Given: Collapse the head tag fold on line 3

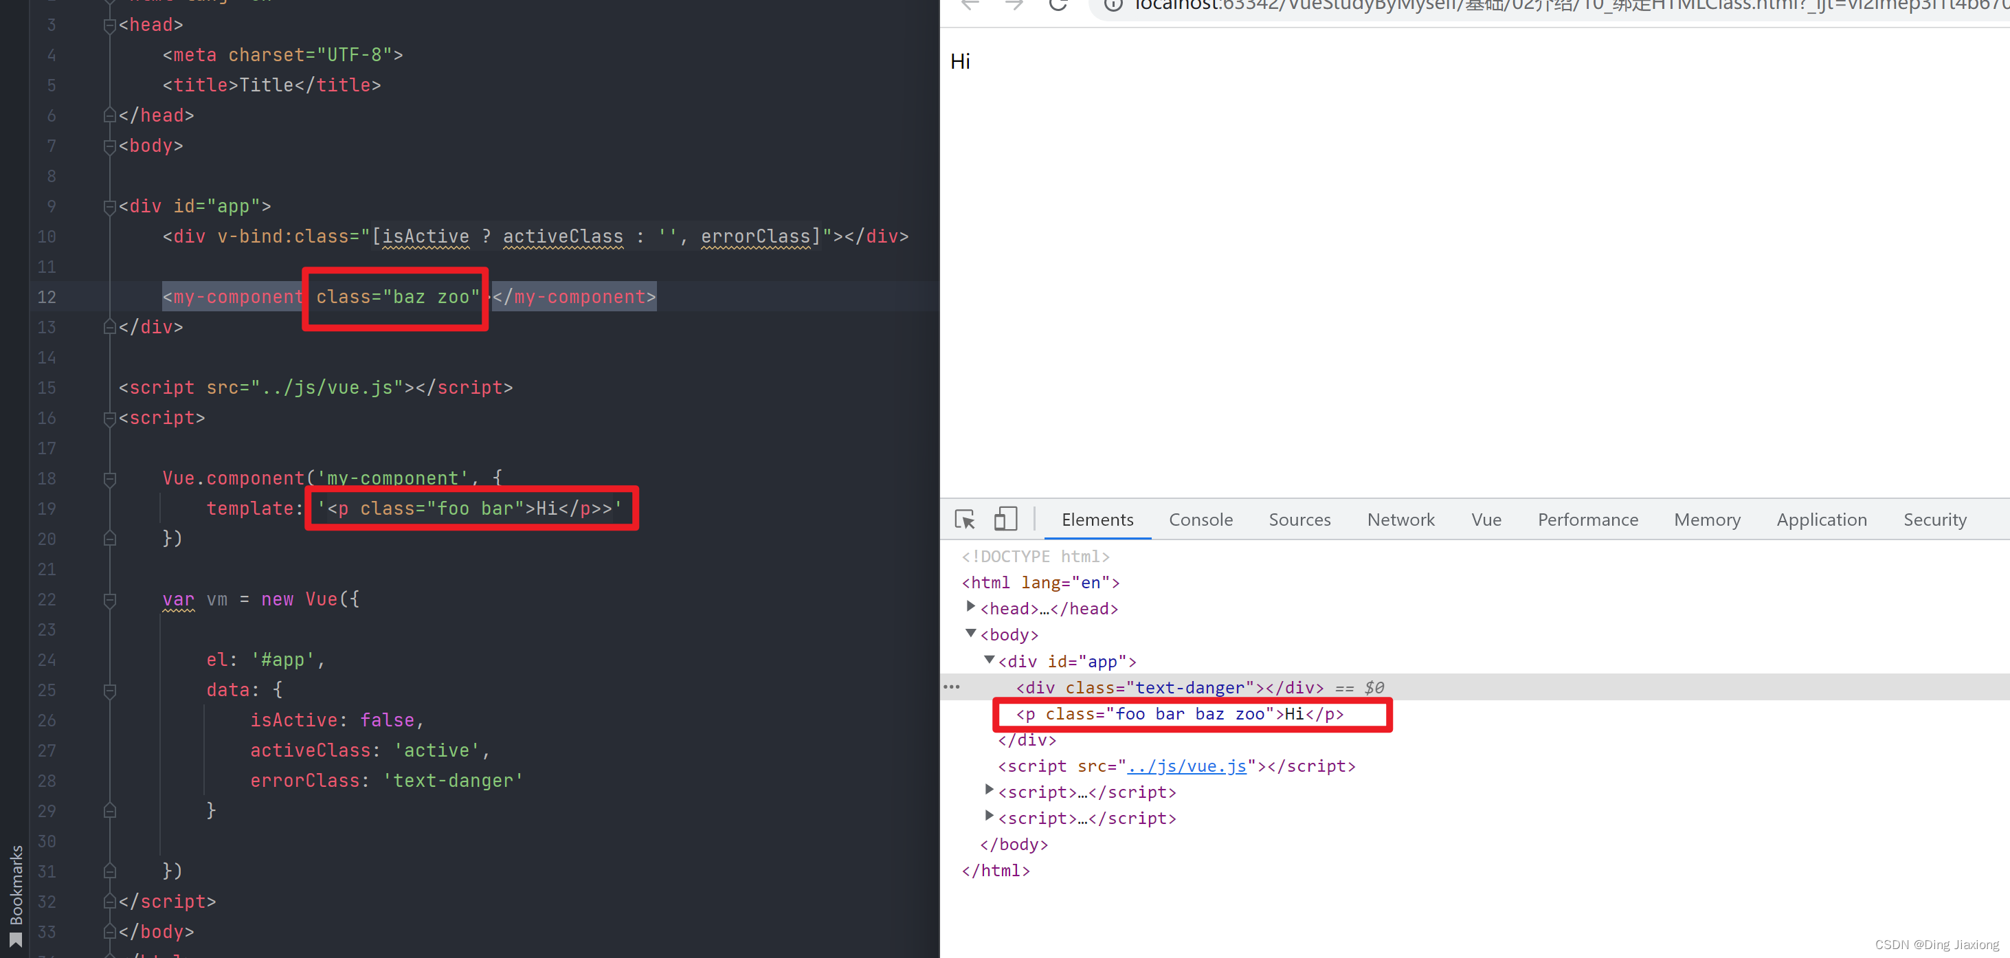Looking at the screenshot, I should click(x=109, y=25).
